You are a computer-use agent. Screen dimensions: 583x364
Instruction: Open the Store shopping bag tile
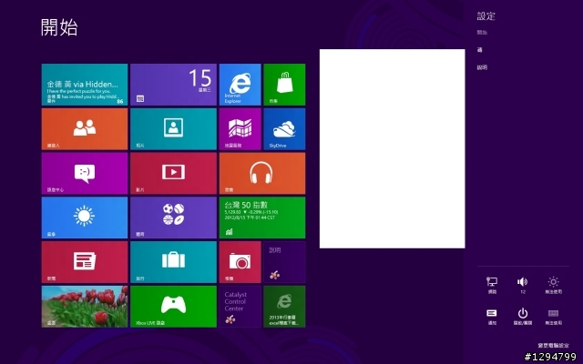coord(284,85)
